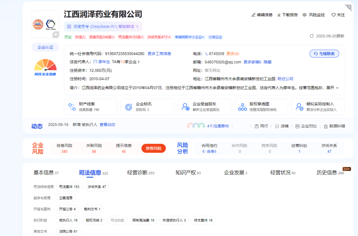Click the 查看风险 button
The image size is (358, 236).
tap(153, 148)
